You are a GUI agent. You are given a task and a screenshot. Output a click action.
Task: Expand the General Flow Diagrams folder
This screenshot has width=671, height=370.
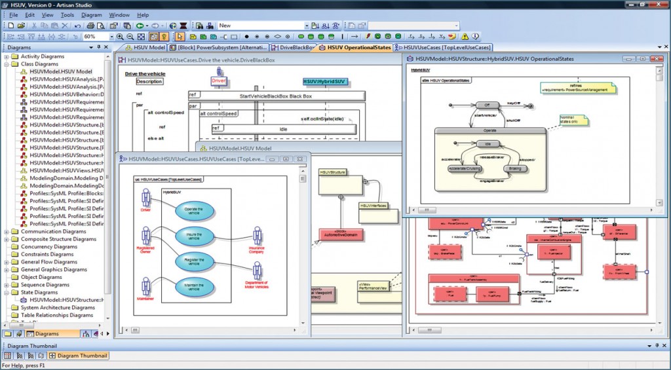click(7, 262)
